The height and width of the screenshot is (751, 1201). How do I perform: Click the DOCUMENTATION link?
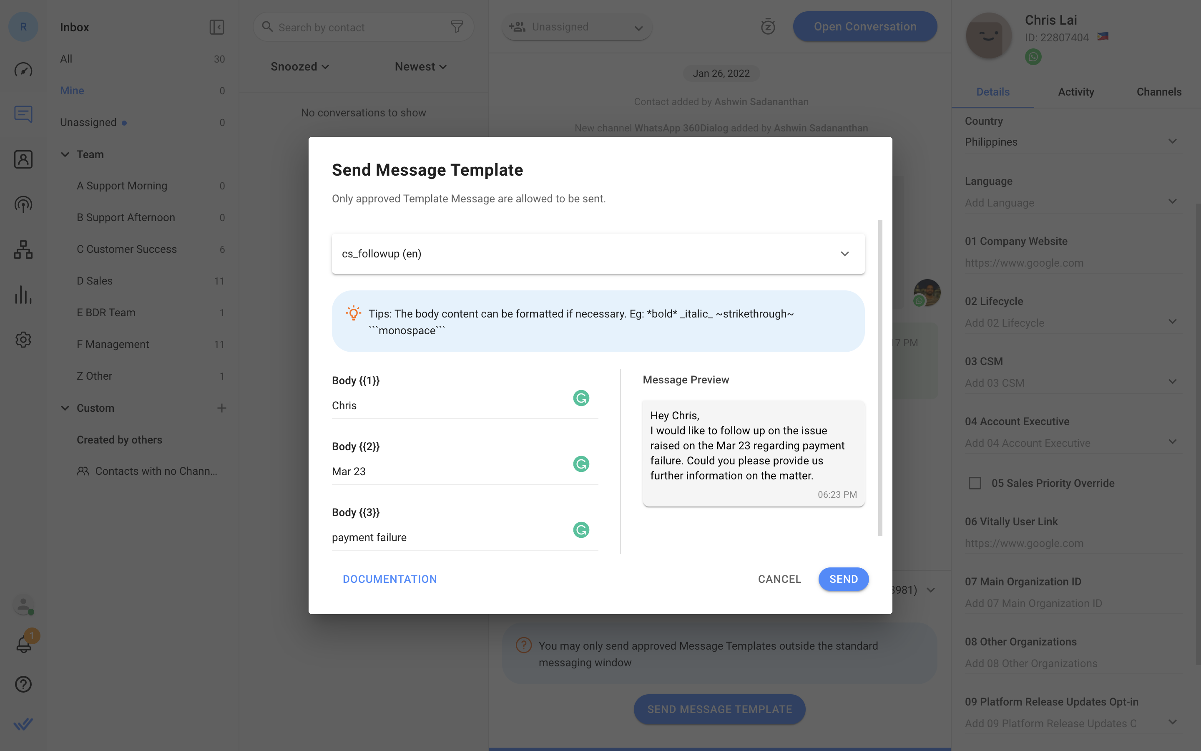pyautogui.click(x=390, y=579)
